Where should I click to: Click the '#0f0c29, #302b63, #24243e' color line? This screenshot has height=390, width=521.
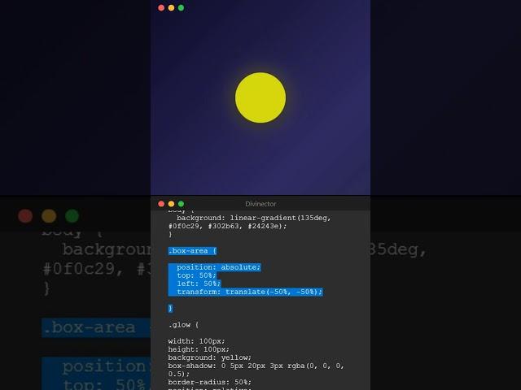pyautogui.click(x=228, y=226)
